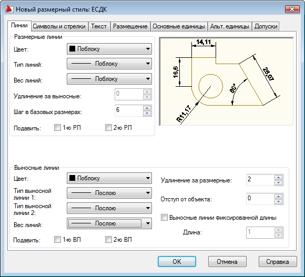This screenshot has width=305, height=277.
Task: Toggle suppress 1-ю РЛ checkbox
Action: (57, 128)
